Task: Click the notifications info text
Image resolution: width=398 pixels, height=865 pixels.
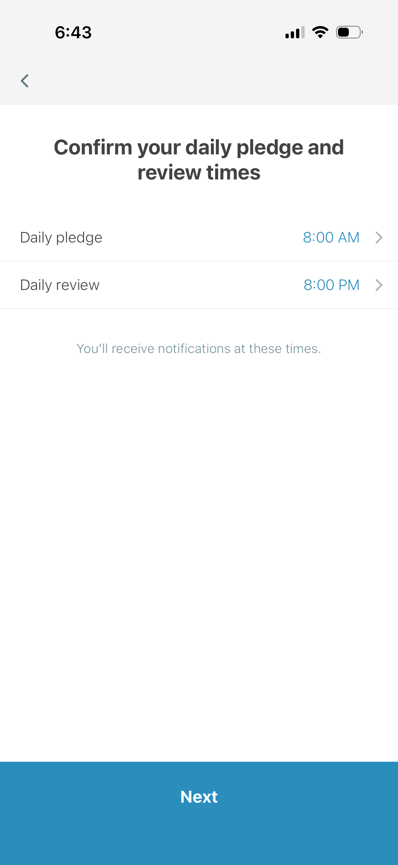Action: coord(199,349)
